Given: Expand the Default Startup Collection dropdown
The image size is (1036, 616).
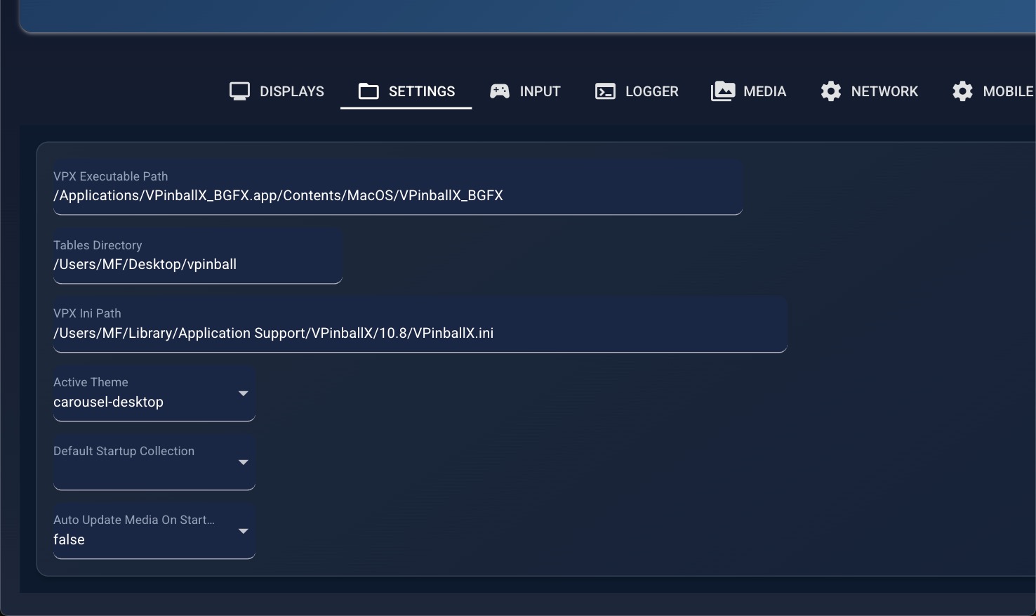Looking at the screenshot, I should 154,463.
